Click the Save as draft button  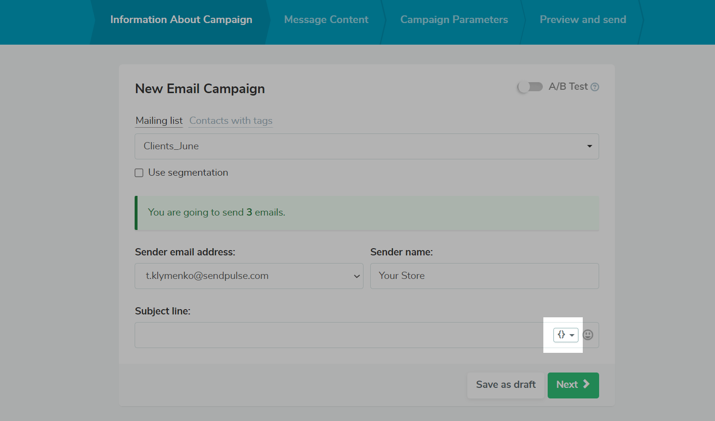(x=505, y=385)
